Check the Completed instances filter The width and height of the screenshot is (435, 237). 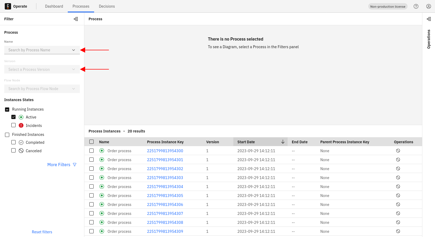(x=13, y=142)
